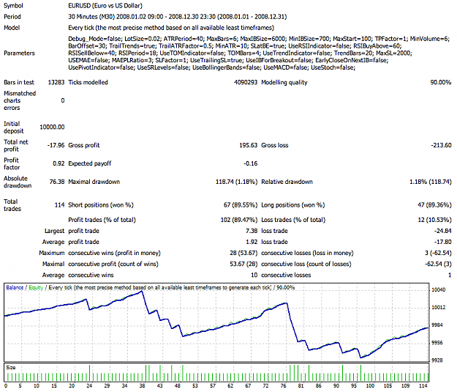Click the largest loss trade value -24.84
This screenshot has width=457, height=392.
442,231
